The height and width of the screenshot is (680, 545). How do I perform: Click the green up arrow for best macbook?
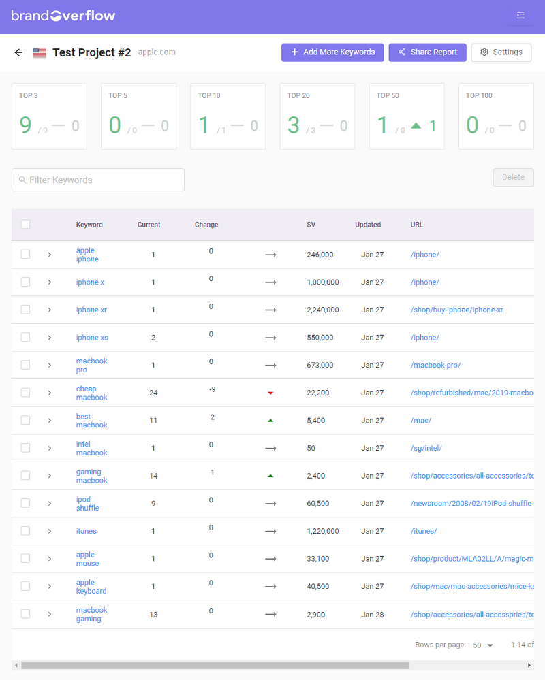[x=270, y=421]
